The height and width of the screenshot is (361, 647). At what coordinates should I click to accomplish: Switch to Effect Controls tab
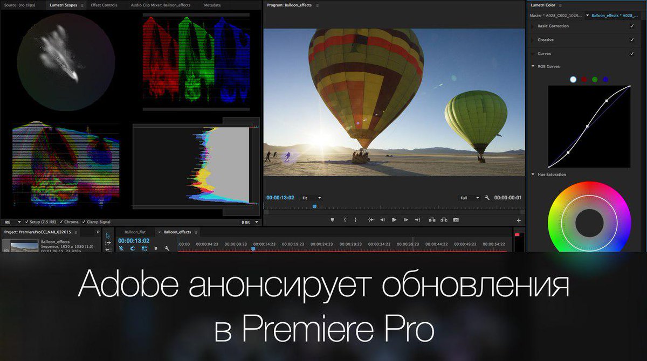click(104, 5)
